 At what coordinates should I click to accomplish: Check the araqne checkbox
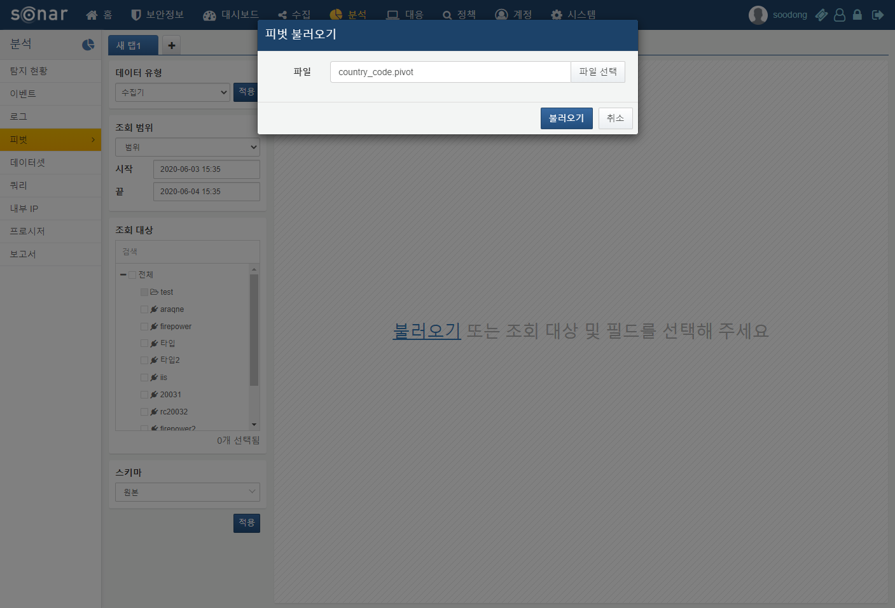point(144,309)
